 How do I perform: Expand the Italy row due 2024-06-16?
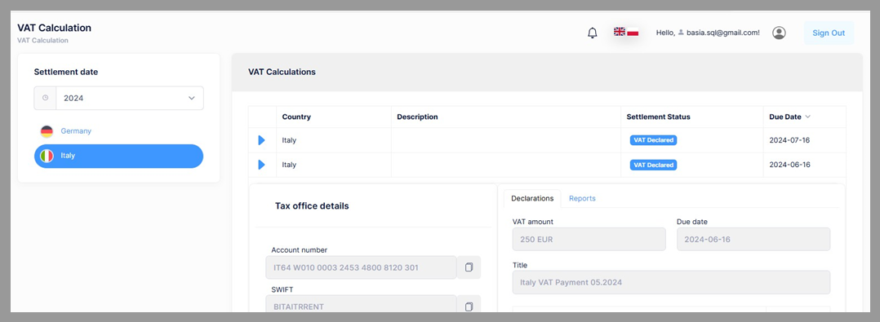[x=261, y=165]
